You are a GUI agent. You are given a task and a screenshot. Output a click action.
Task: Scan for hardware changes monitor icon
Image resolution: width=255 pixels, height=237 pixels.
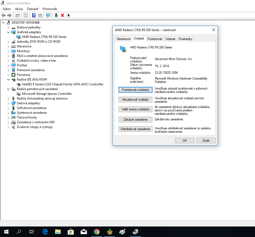click(x=48, y=16)
